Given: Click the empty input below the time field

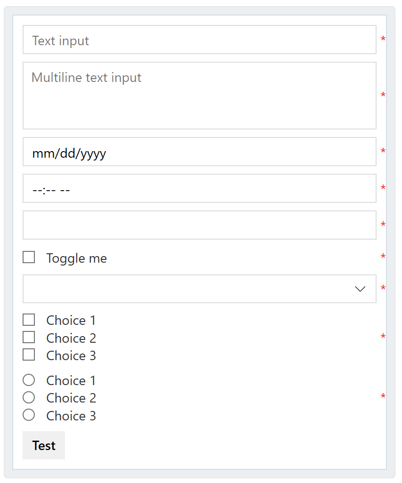Looking at the screenshot, I should point(199,225).
